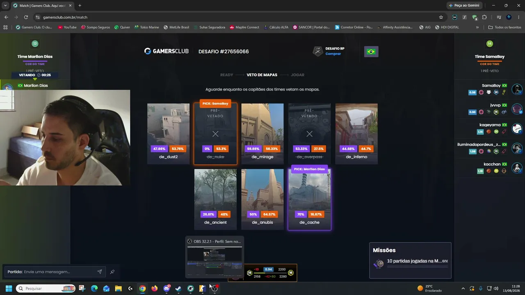
Task: Open the tab search dropdown
Action: [x=5, y=5]
